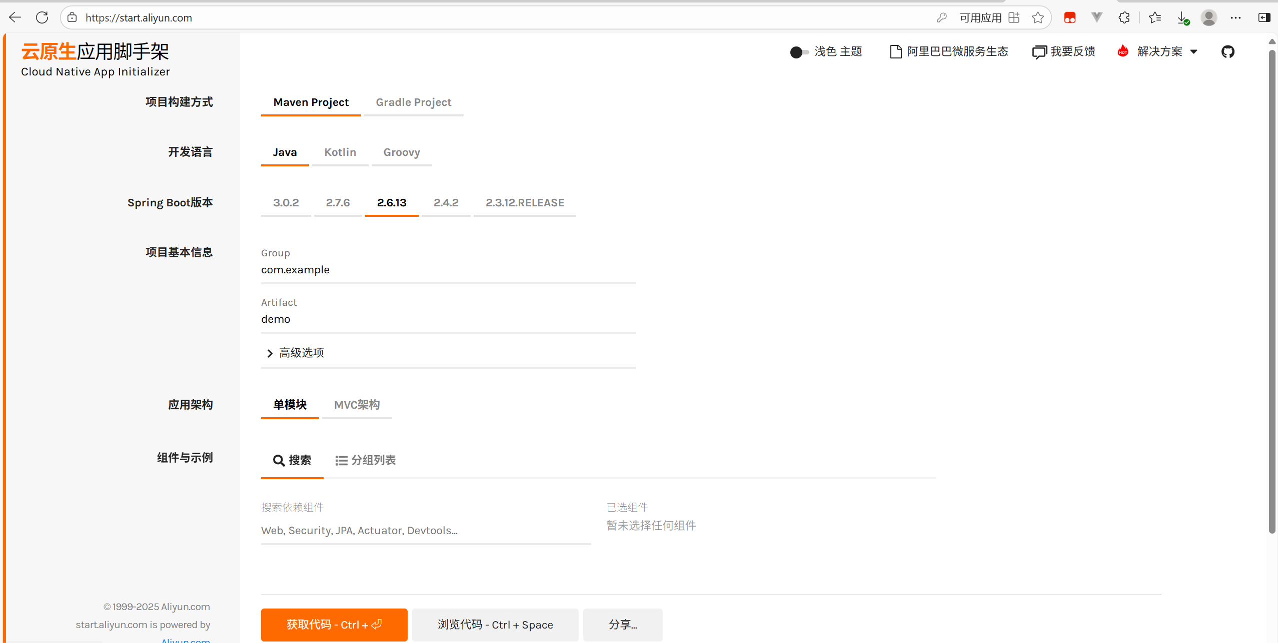Click the 项目基本信息 section label
1278x643 pixels.
179,252
